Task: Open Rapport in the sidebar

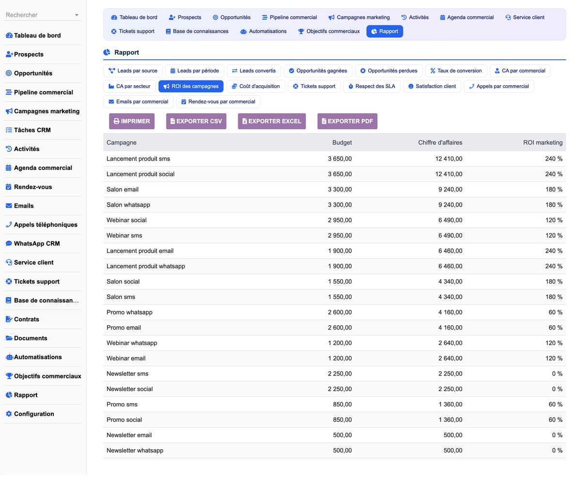Action: click(42, 395)
